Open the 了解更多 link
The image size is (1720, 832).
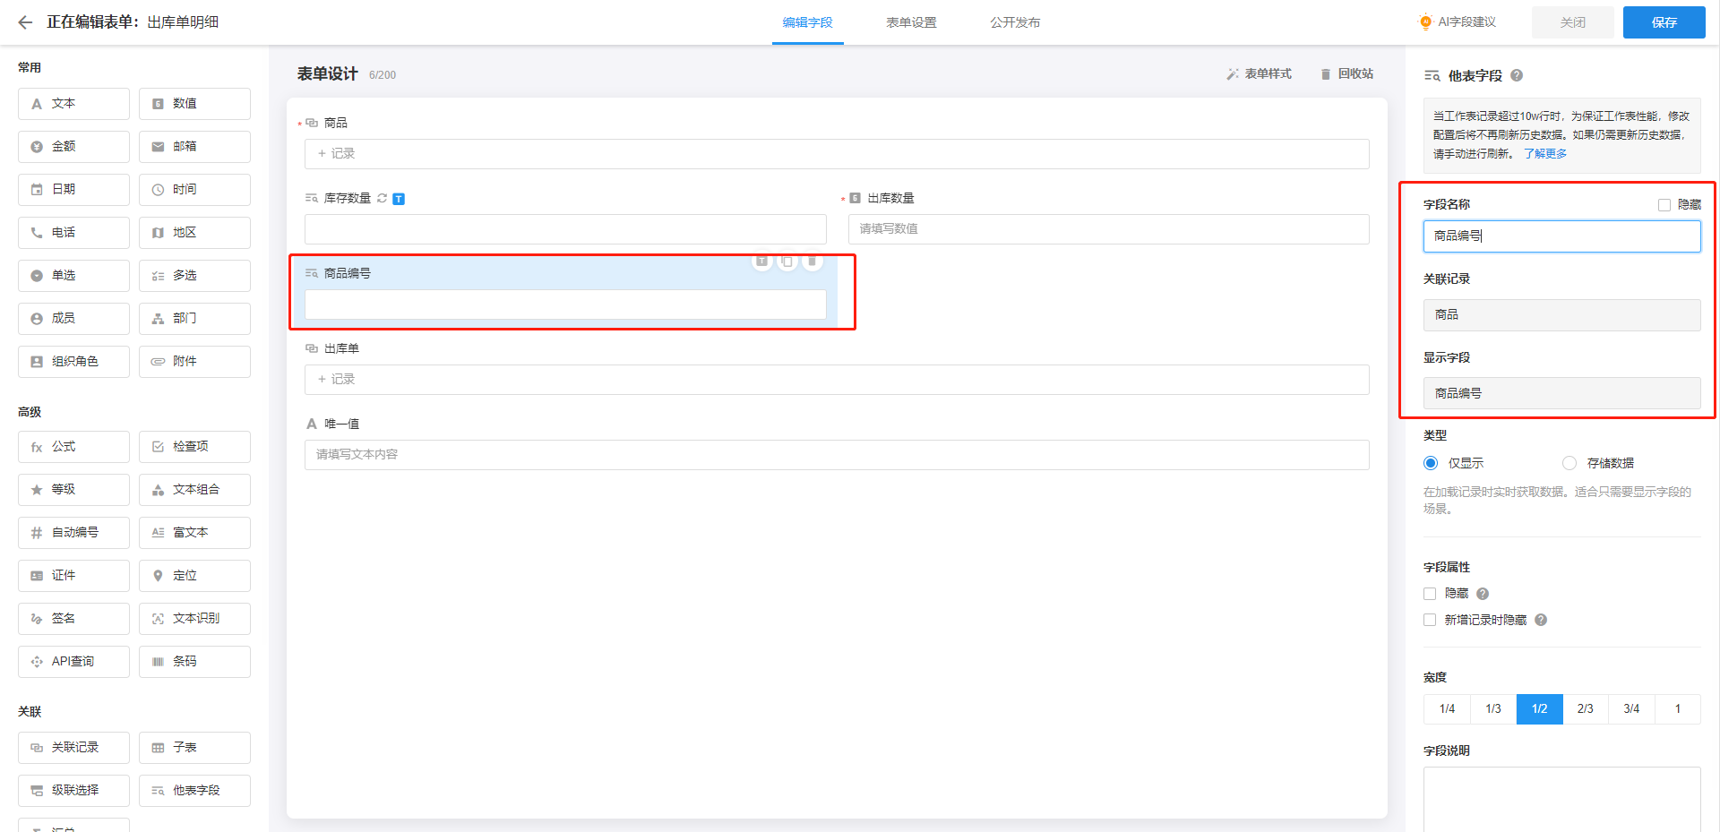[x=1545, y=154]
